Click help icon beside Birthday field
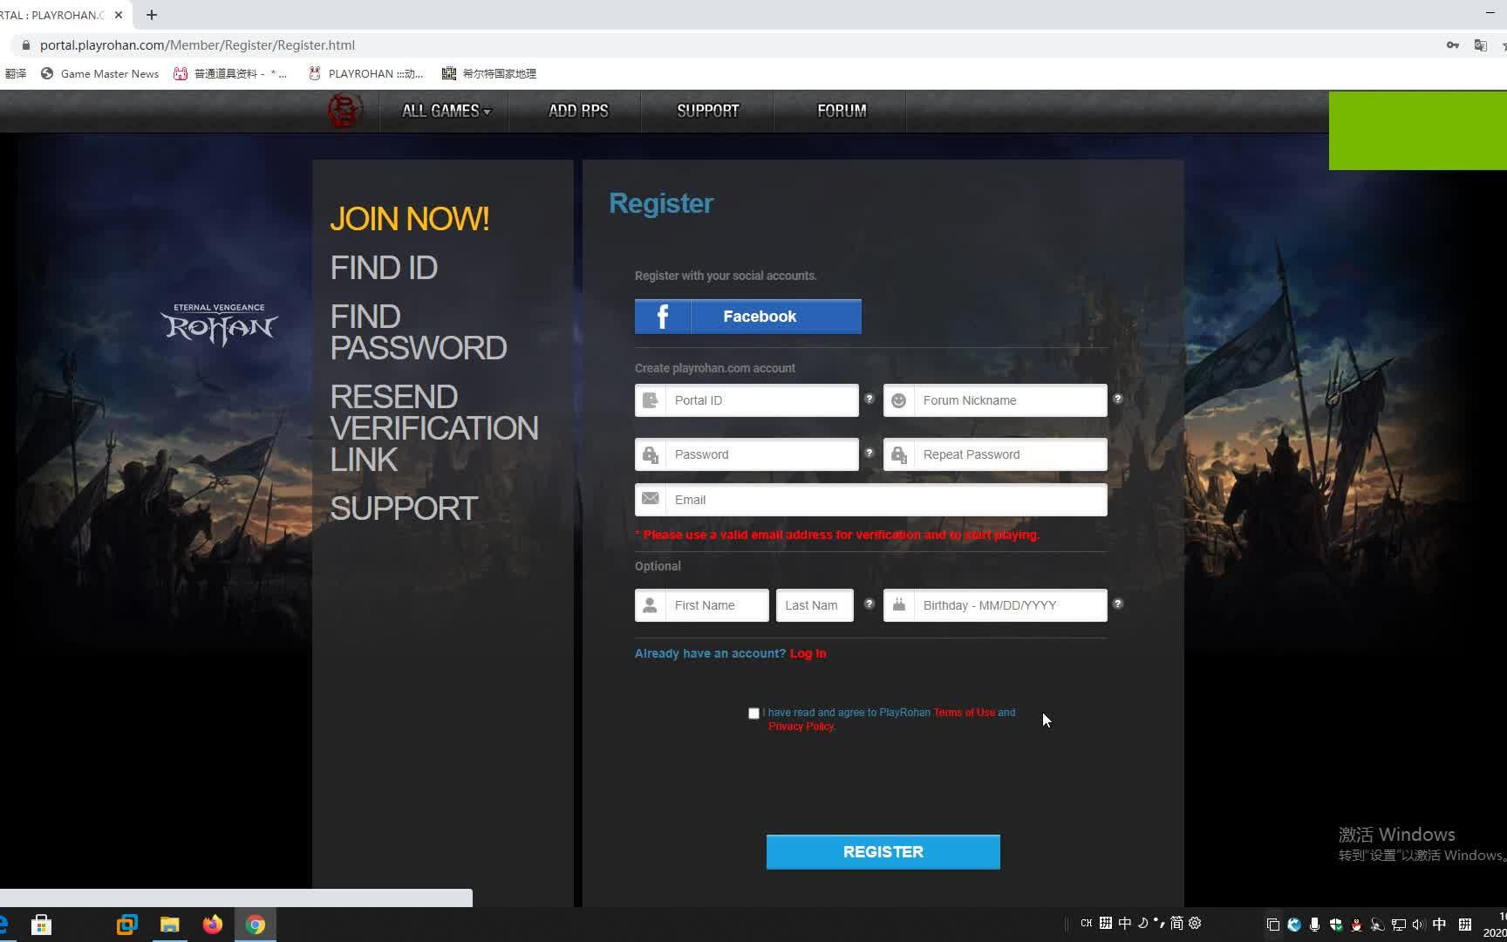The image size is (1507, 942). [1117, 604]
